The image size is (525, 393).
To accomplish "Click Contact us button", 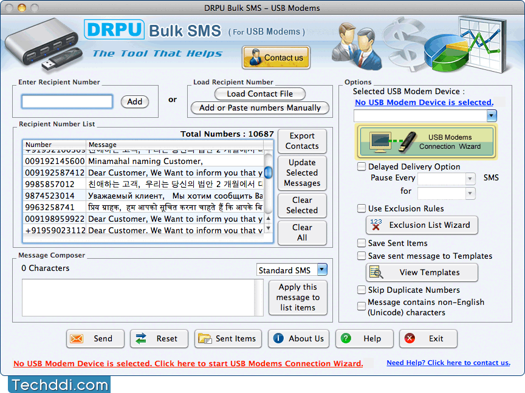I will pos(276,58).
